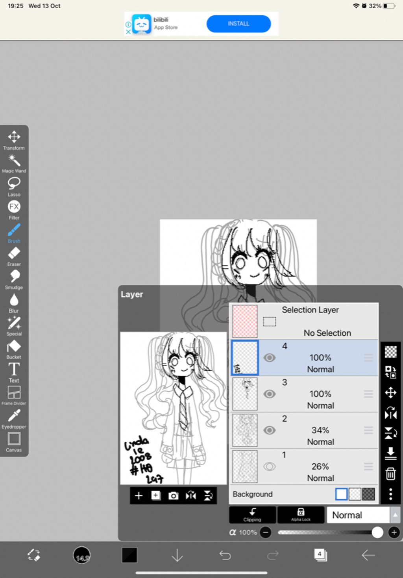Choose the white background option
403x578 pixels.
(x=341, y=494)
